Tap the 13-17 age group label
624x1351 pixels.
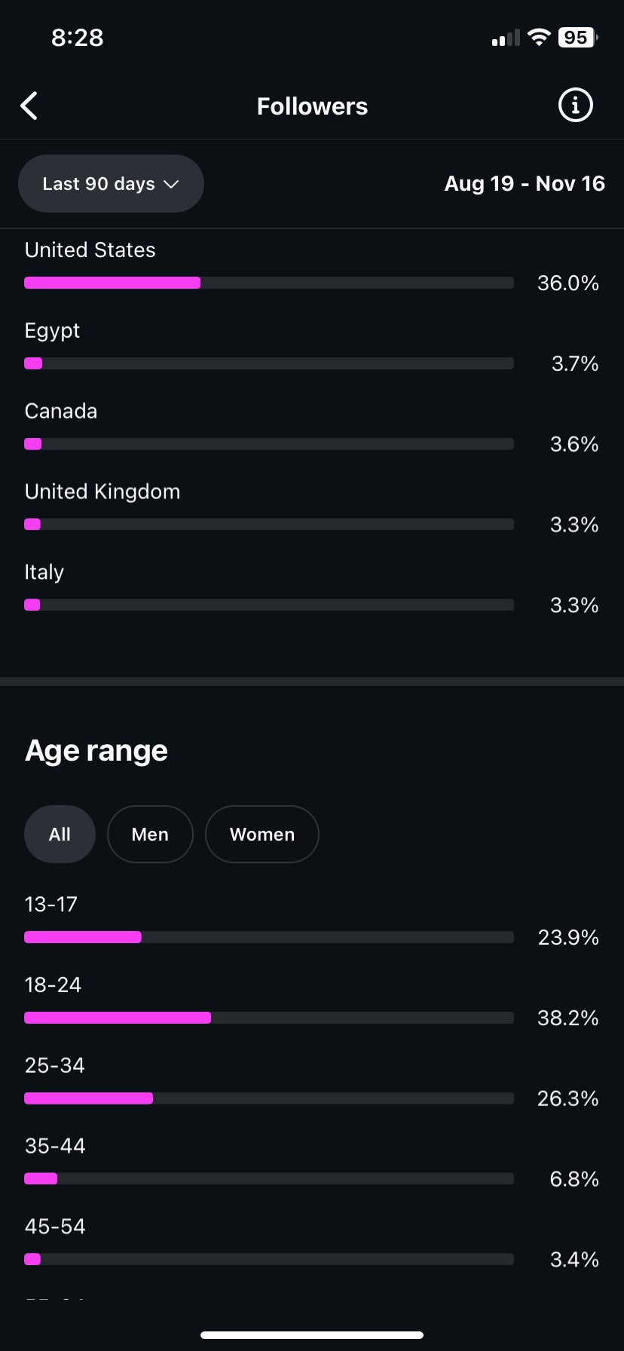tap(51, 905)
